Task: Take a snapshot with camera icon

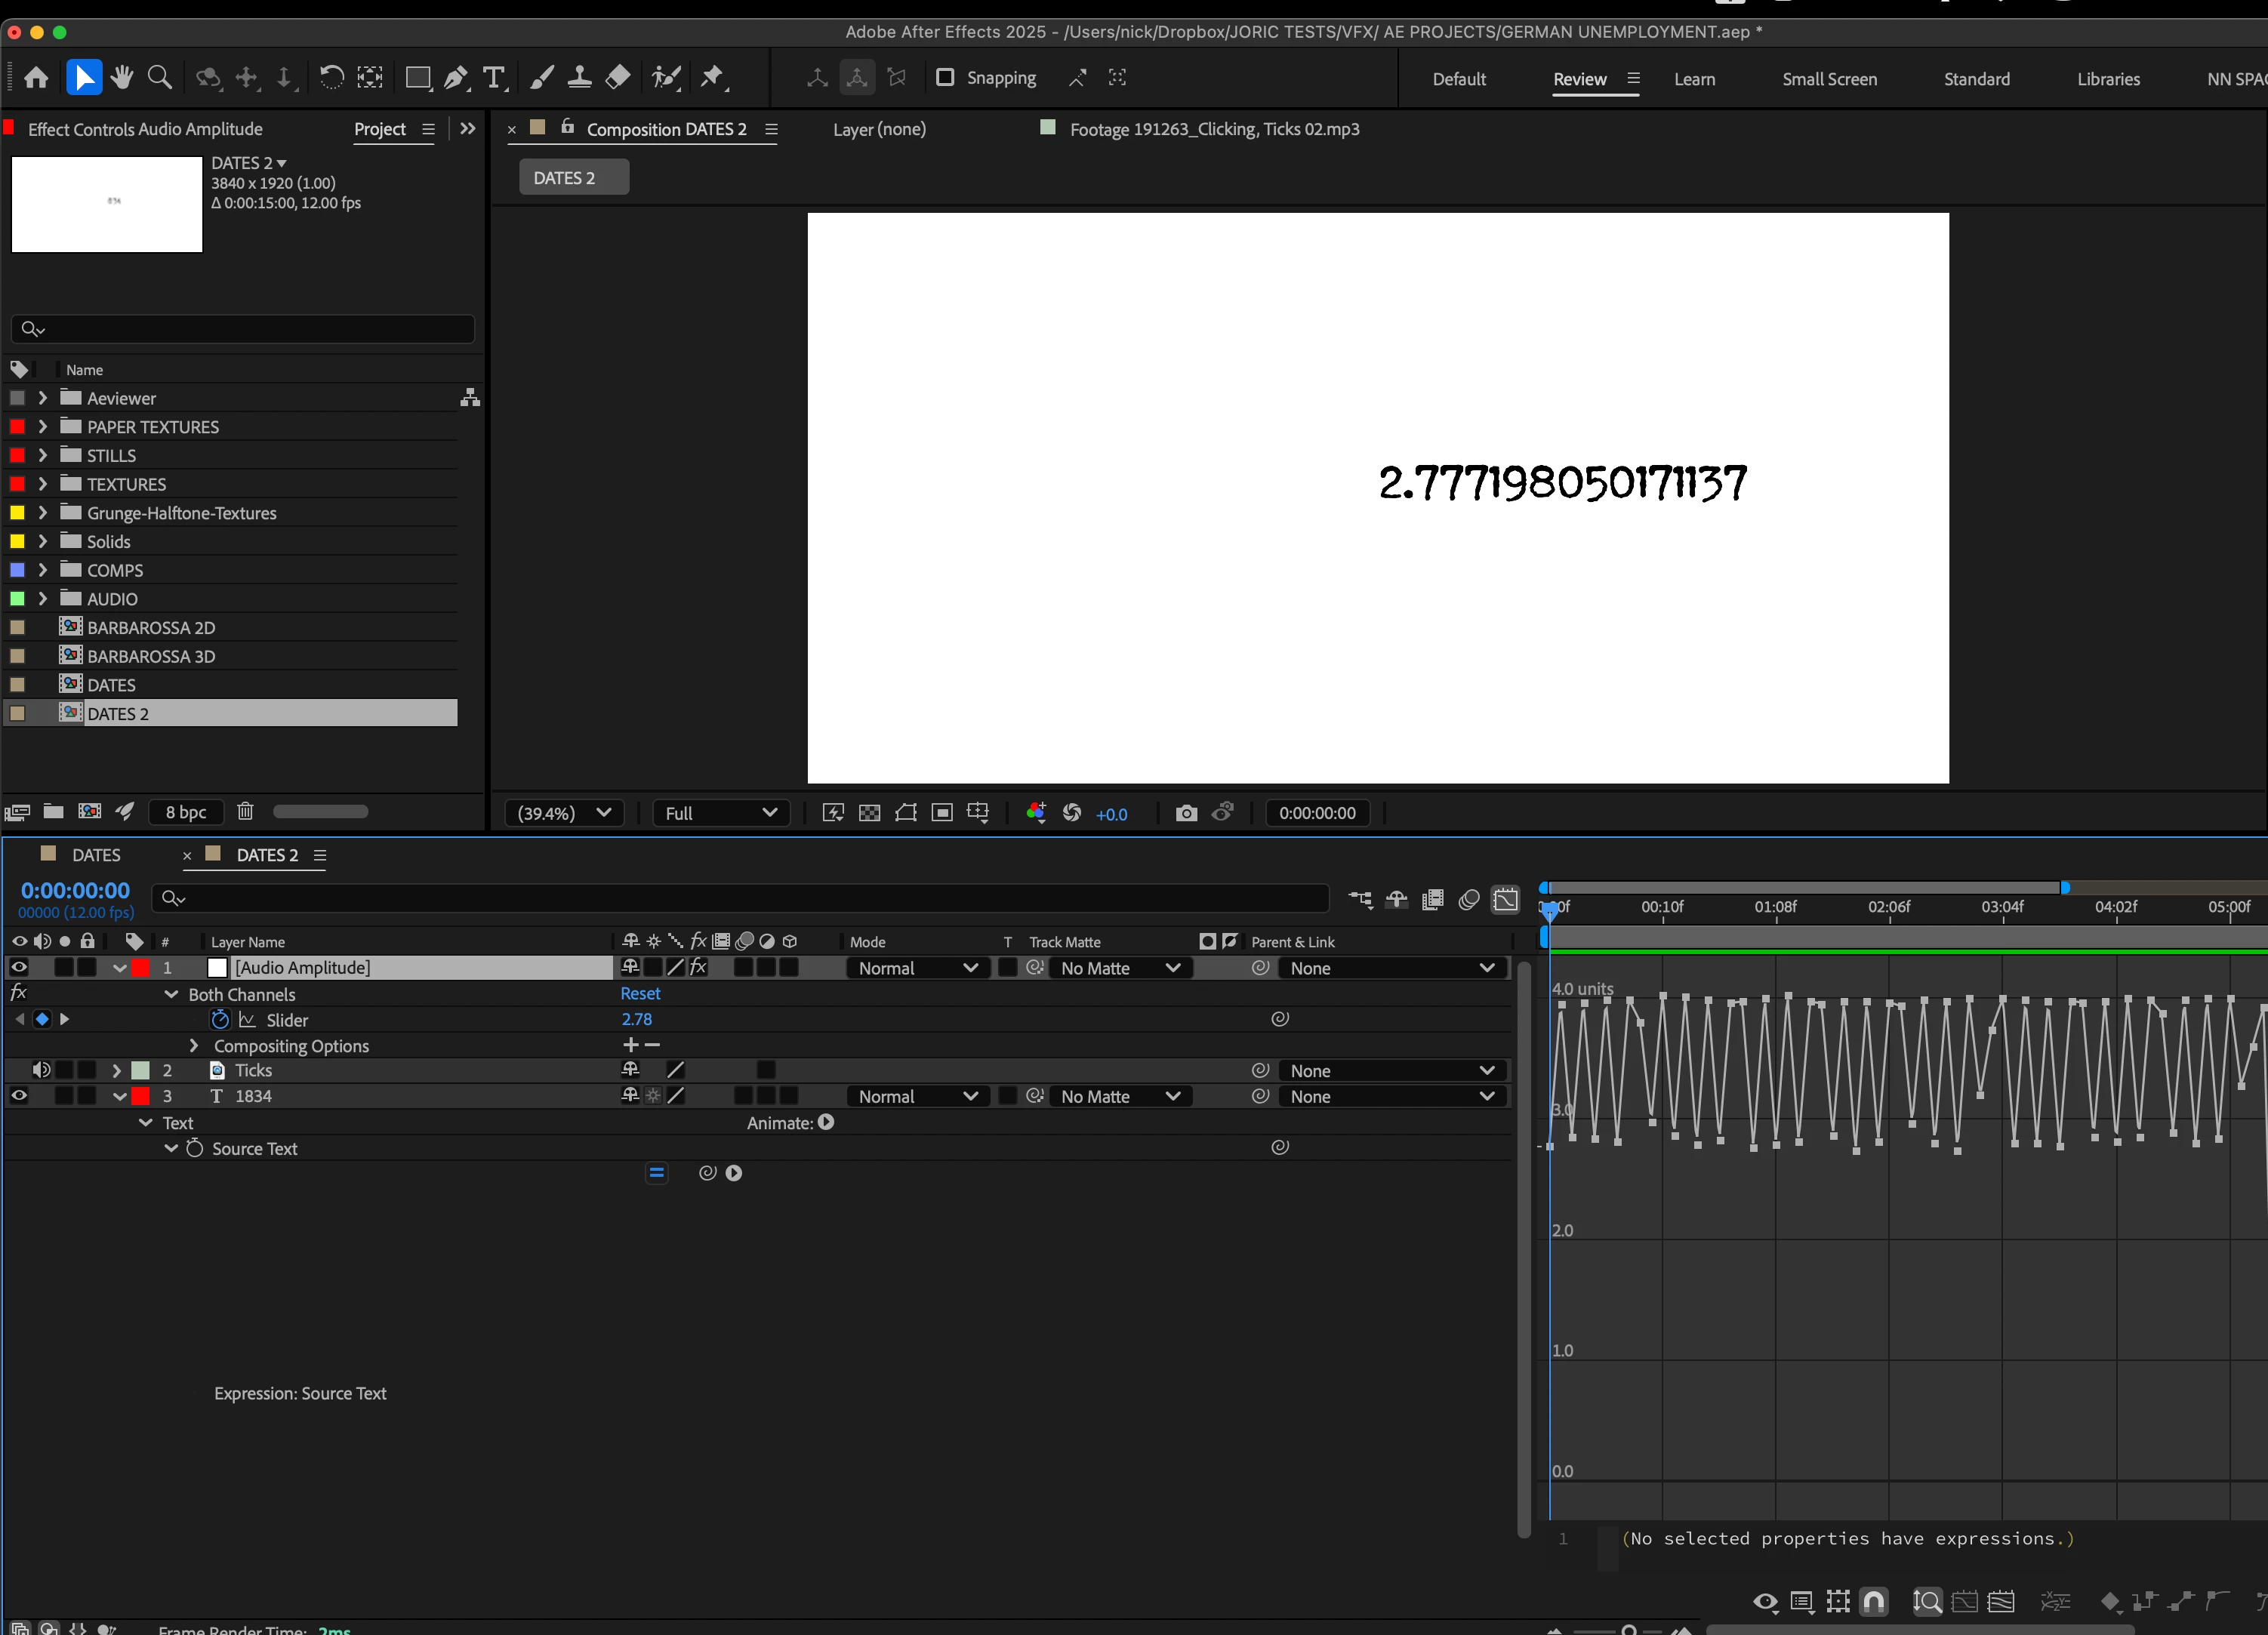Action: point(1186,813)
